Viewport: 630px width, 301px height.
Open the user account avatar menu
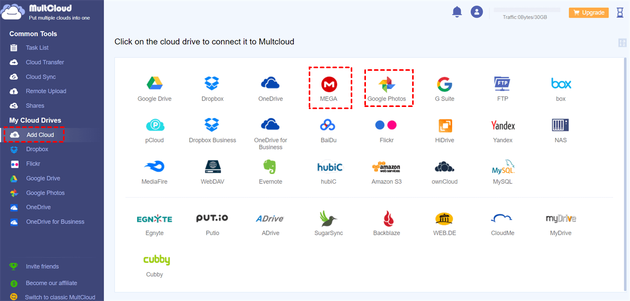click(x=477, y=12)
